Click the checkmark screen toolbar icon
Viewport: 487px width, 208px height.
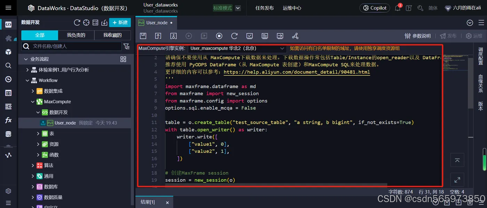249,36
